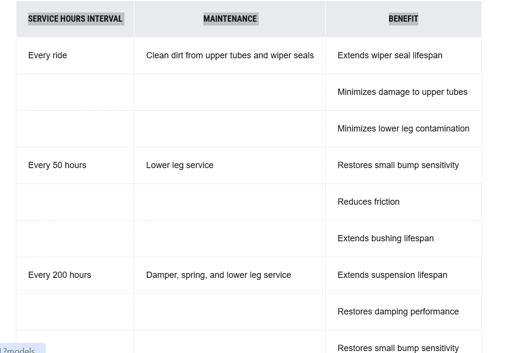
Task: Click 'Damper, spring, and lower leg service'
Action: point(218,275)
